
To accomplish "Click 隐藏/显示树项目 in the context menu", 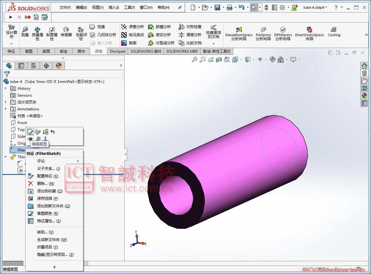I will (x=54, y=254).
